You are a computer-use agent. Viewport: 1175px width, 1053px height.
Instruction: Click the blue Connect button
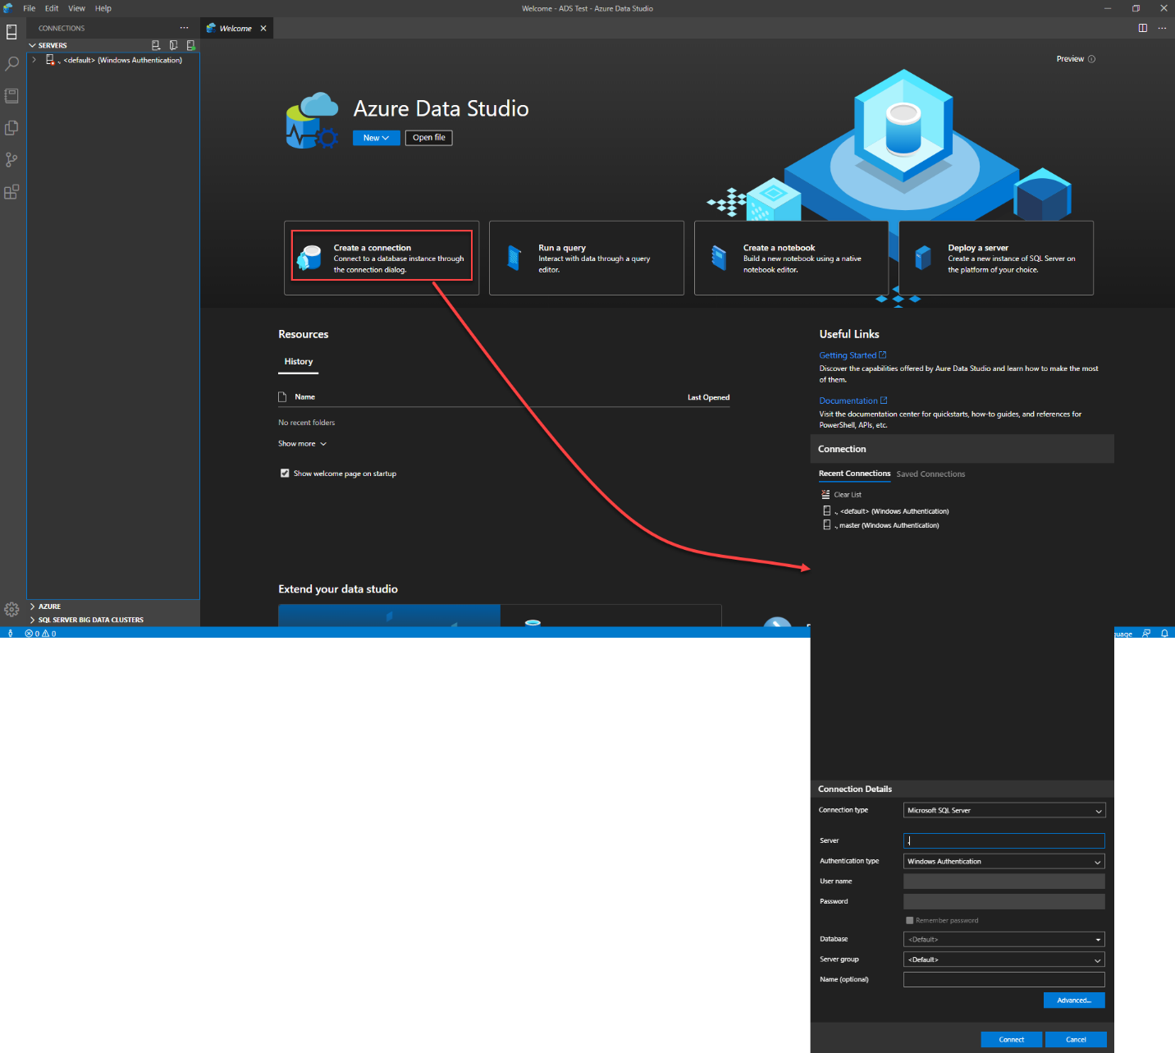(x=1011, y=1039)
